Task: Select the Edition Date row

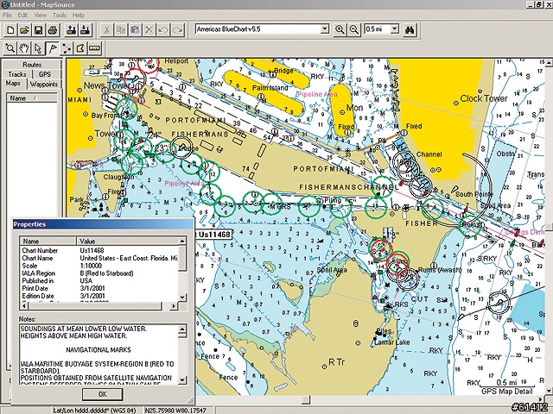Action: click(x=99, y=296)
